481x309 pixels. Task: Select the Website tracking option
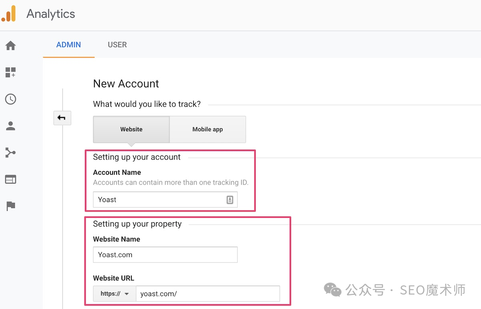131,129
